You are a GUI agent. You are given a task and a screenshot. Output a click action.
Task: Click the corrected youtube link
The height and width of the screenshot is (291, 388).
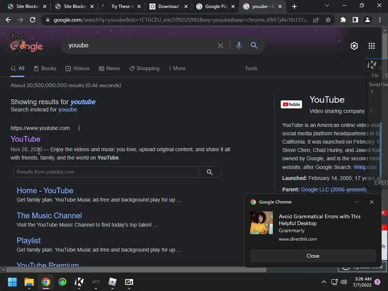[83, 102]
